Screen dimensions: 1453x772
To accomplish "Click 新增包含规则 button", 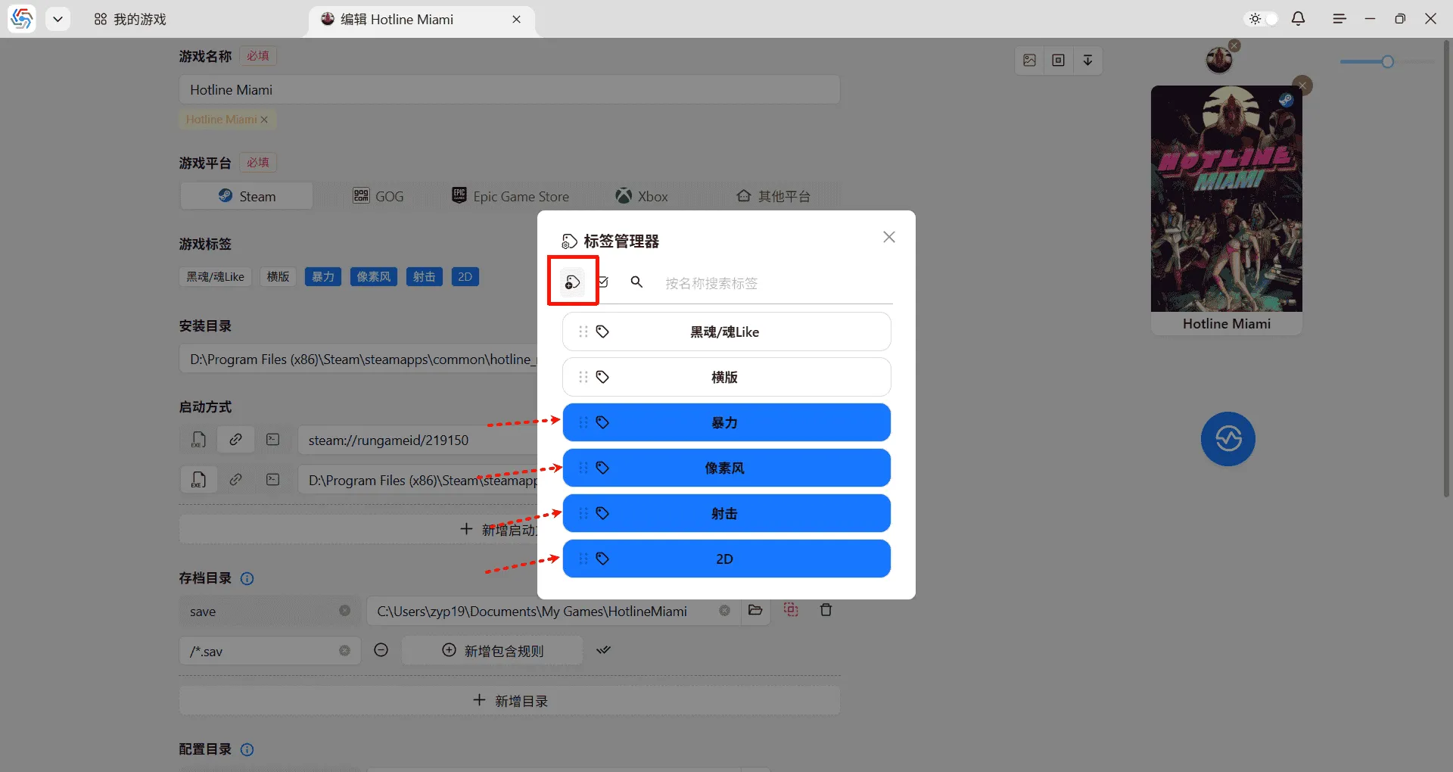I will [493, 651].
